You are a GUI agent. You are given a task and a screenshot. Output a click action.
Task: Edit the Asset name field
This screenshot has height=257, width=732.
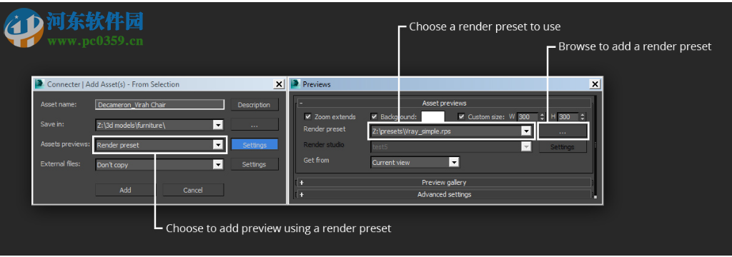pos(159,104)
